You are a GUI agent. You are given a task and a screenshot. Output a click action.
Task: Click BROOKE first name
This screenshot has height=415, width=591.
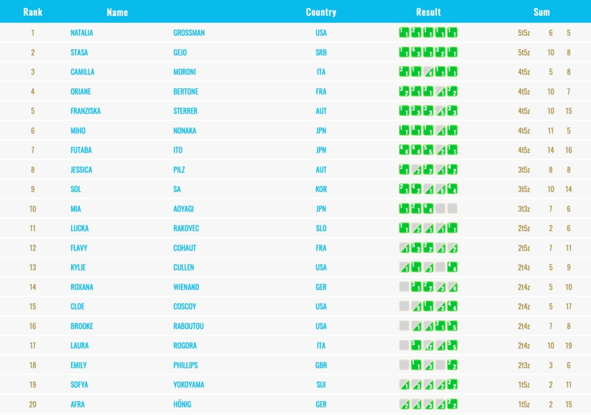point(82,326)
